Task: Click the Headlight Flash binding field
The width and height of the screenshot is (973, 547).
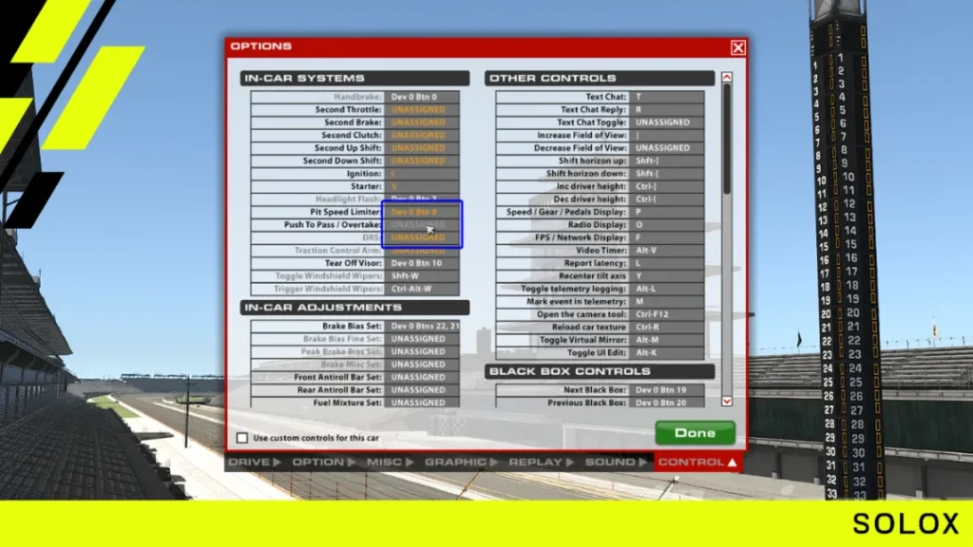Action: point(422,199)
